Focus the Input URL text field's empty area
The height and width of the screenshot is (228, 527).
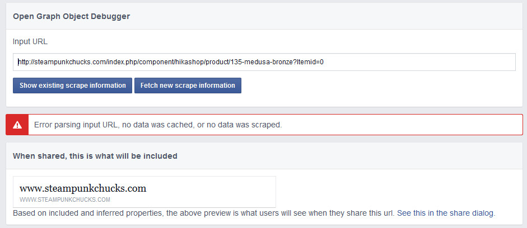tap(420, 62)
